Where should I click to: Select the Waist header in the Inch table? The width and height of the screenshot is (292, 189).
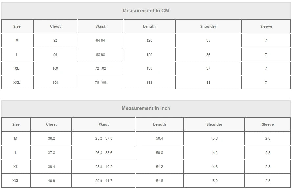pos(104,124)
